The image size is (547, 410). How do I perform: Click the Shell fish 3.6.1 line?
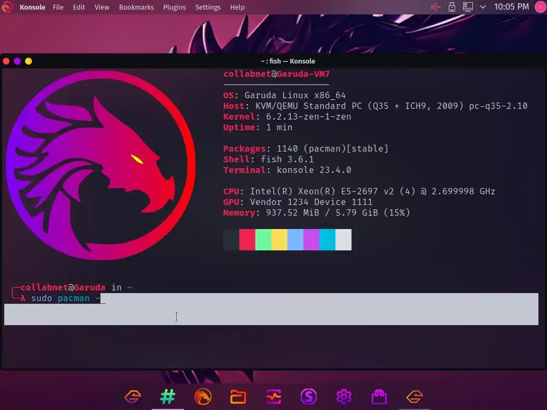pyautogui.click(x=269, y=159)
